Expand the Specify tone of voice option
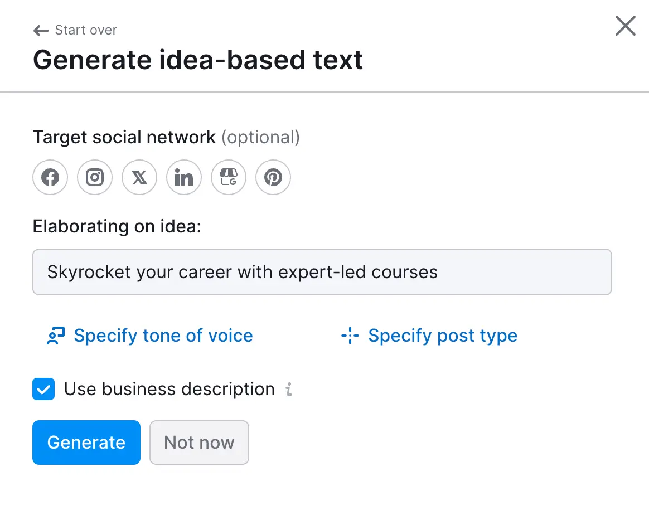The height and width of the screenshot is (525, 649). 163,336
